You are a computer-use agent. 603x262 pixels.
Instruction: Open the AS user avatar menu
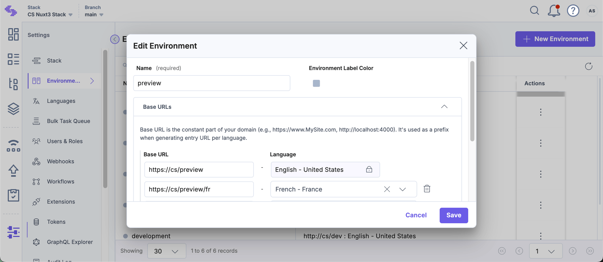(592, 11)
